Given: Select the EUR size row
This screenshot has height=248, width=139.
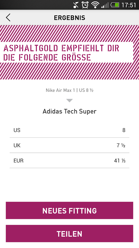Looking at the screenshot, I should 69,161.
